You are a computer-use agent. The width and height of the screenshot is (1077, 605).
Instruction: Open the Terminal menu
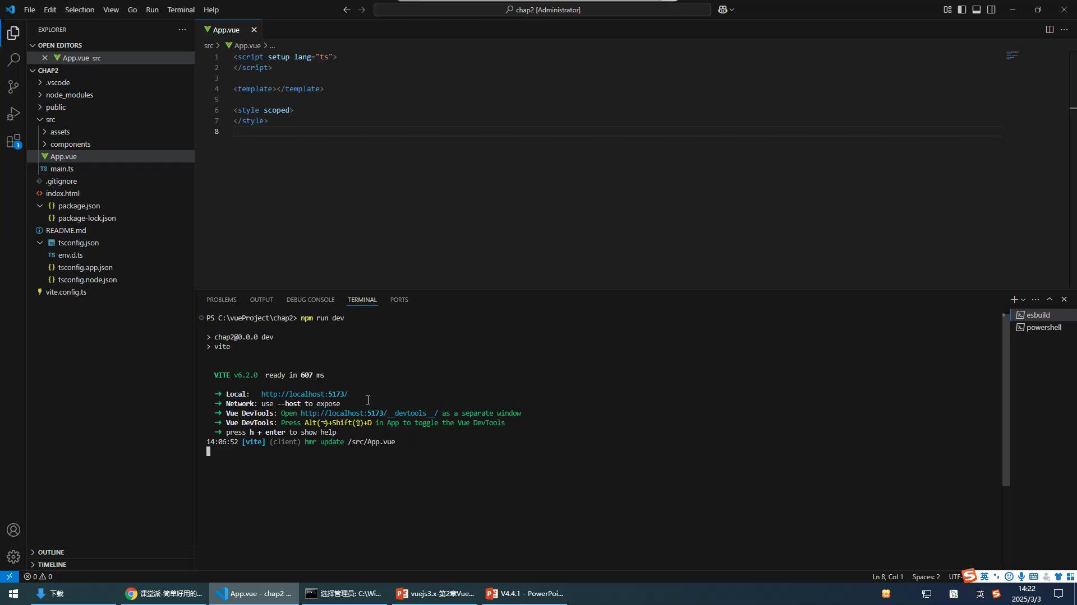pos(181,10)
